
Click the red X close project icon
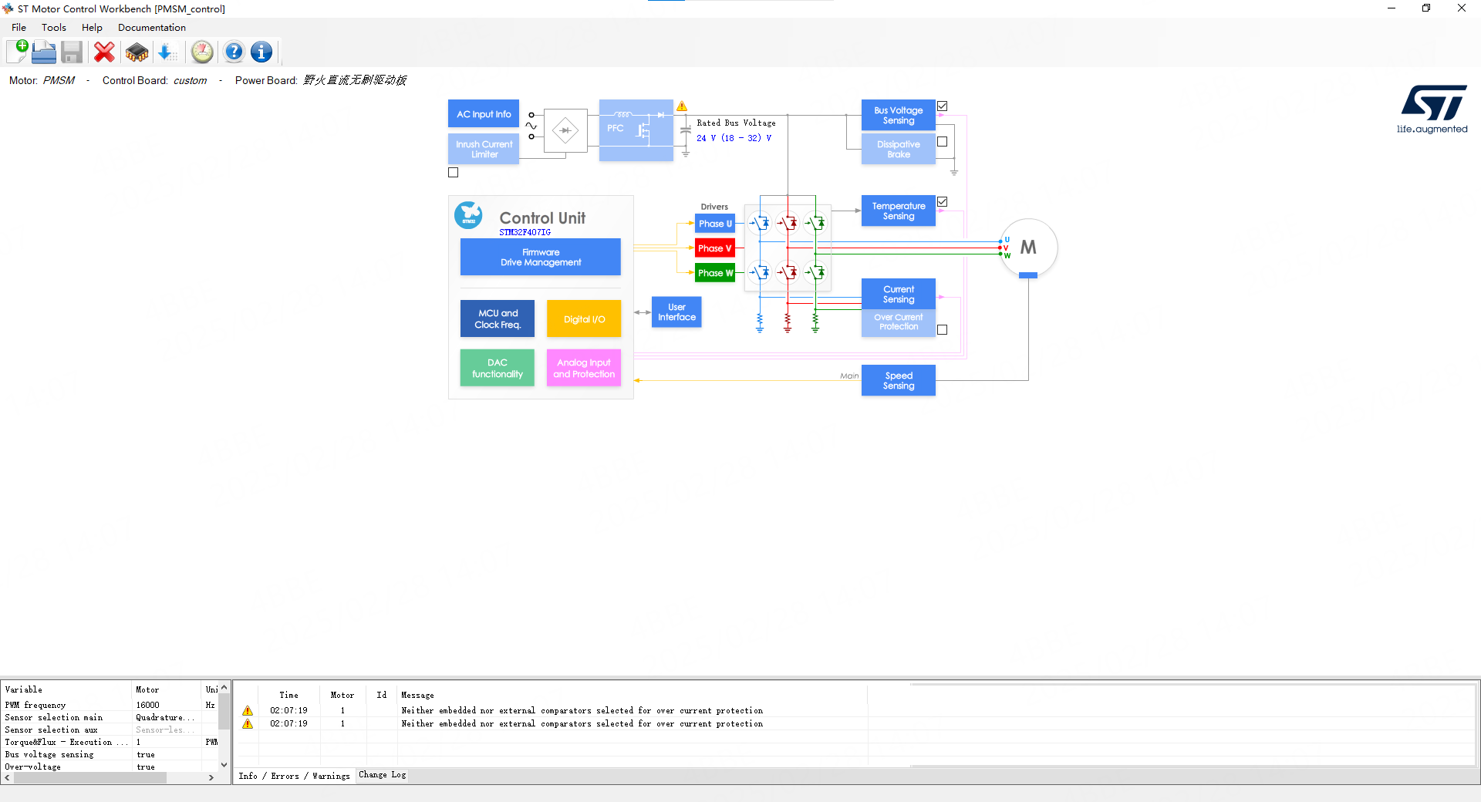(x=104, y=52)
